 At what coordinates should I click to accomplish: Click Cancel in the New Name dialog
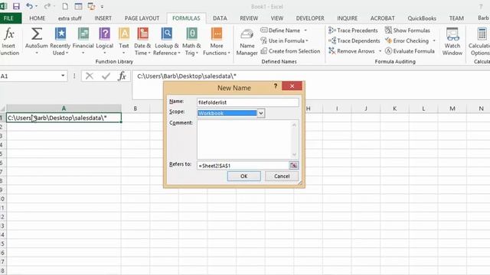click(x=282, y=176)
